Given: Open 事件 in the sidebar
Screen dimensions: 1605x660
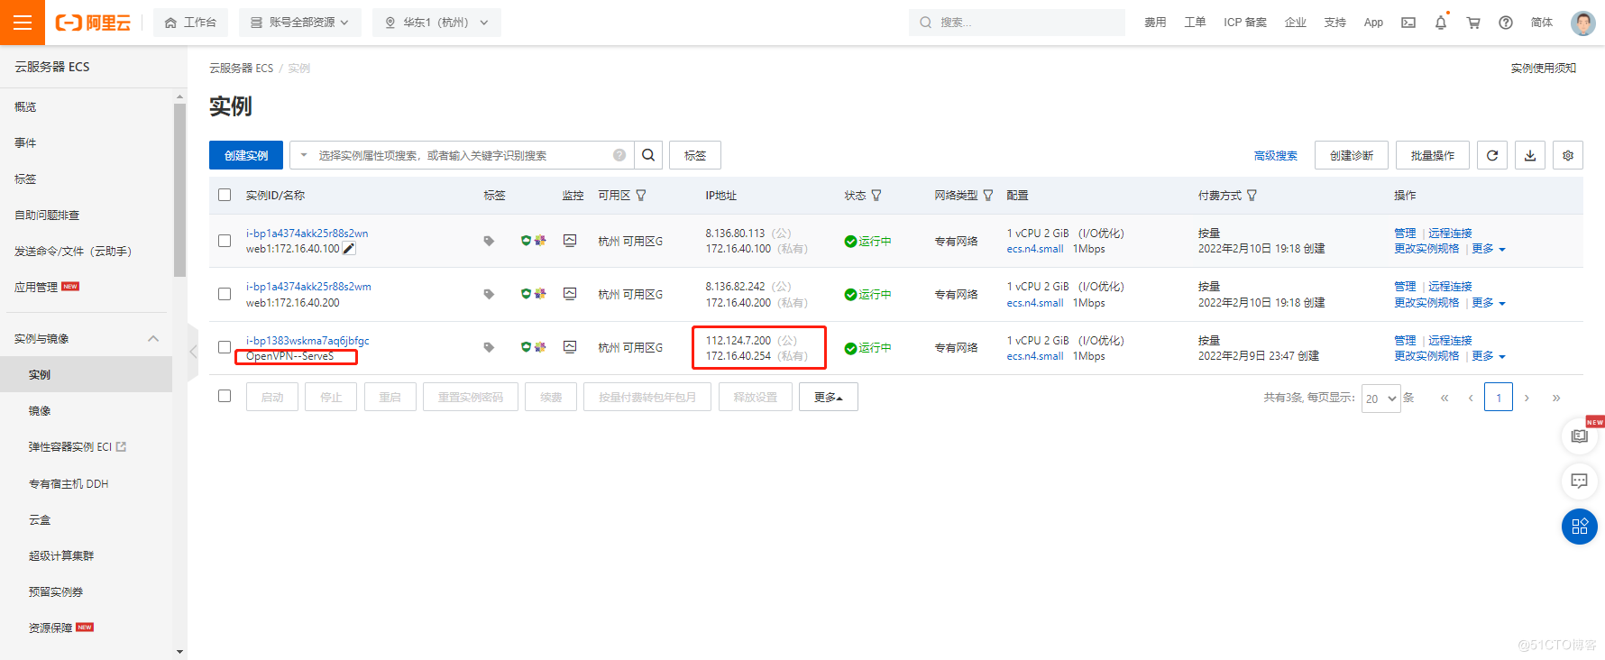Looking at the screenshot, I should coord(25,143).
